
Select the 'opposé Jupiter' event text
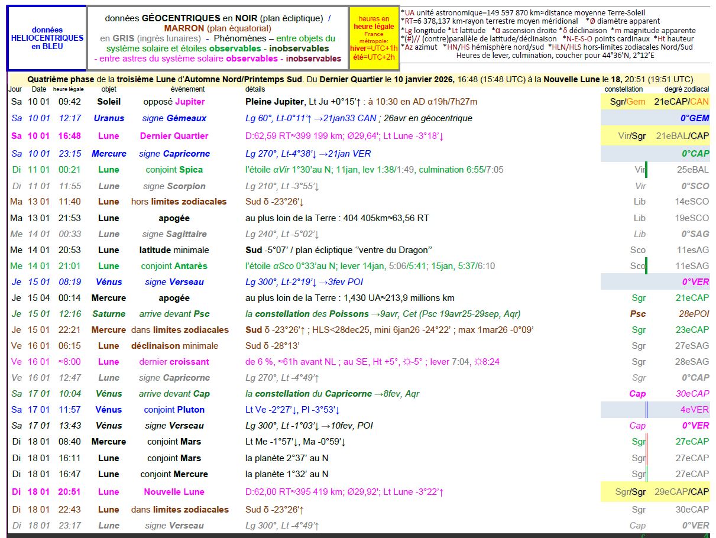(174, 102)
